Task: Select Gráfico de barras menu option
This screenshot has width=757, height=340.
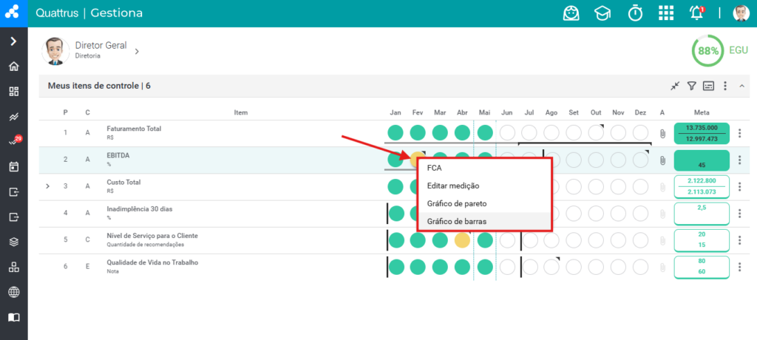Action: pyautogui.click(x=485, y=221)
